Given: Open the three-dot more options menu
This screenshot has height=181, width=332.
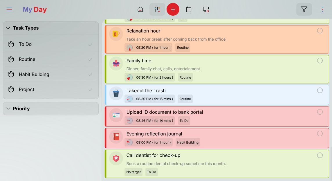Looking at the screenshot, I should click(x=322, y=10).
